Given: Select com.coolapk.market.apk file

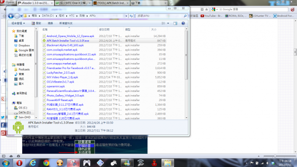Looking at the screenshot, I should pos(62,50).
